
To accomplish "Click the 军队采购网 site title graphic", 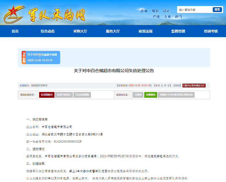I will pyautogui.click(x=56, y=14).
